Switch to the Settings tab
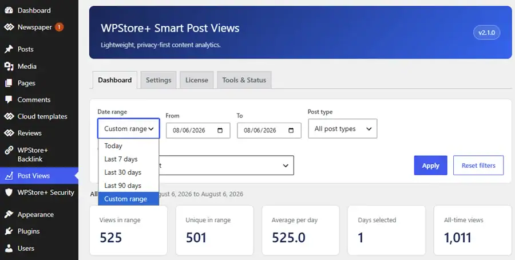This screenshot has height=260, width=515. pos(159,80)
